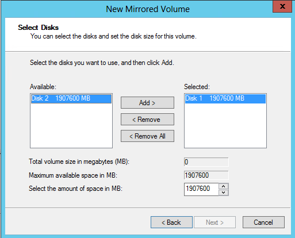
Task: Click the space amount in MB field
Action: pos(201,189)
